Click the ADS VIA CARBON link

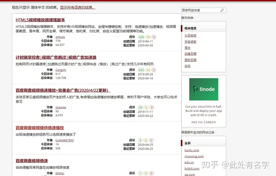pyautogui.click(x=204, y=122)
